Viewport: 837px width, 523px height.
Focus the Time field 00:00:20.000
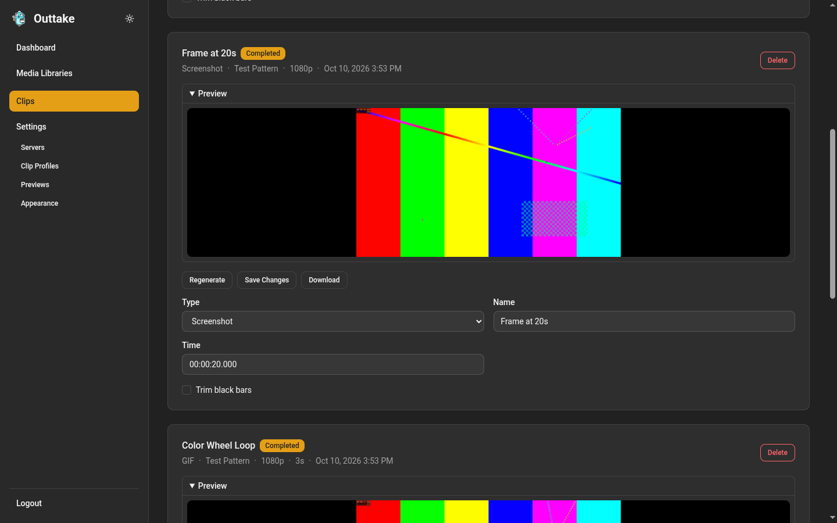[x=333, y=364]
